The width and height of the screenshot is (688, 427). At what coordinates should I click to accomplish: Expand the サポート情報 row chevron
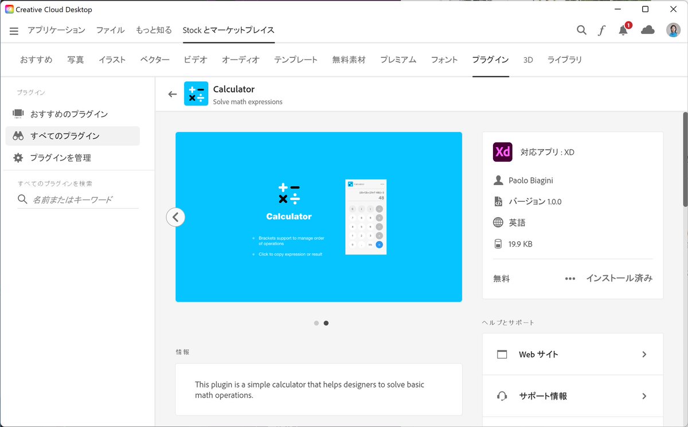click(644, 396)
